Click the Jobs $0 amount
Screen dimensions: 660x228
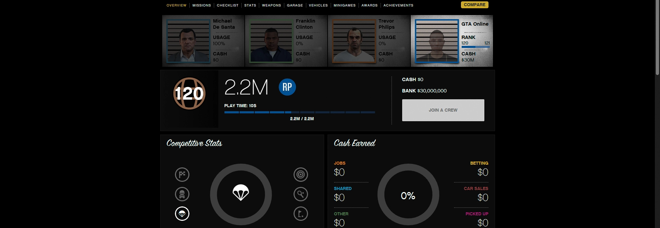[x=339, y=172]
